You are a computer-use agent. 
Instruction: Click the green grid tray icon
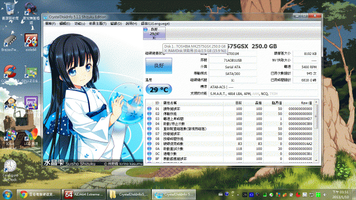(x=318, y=195)
